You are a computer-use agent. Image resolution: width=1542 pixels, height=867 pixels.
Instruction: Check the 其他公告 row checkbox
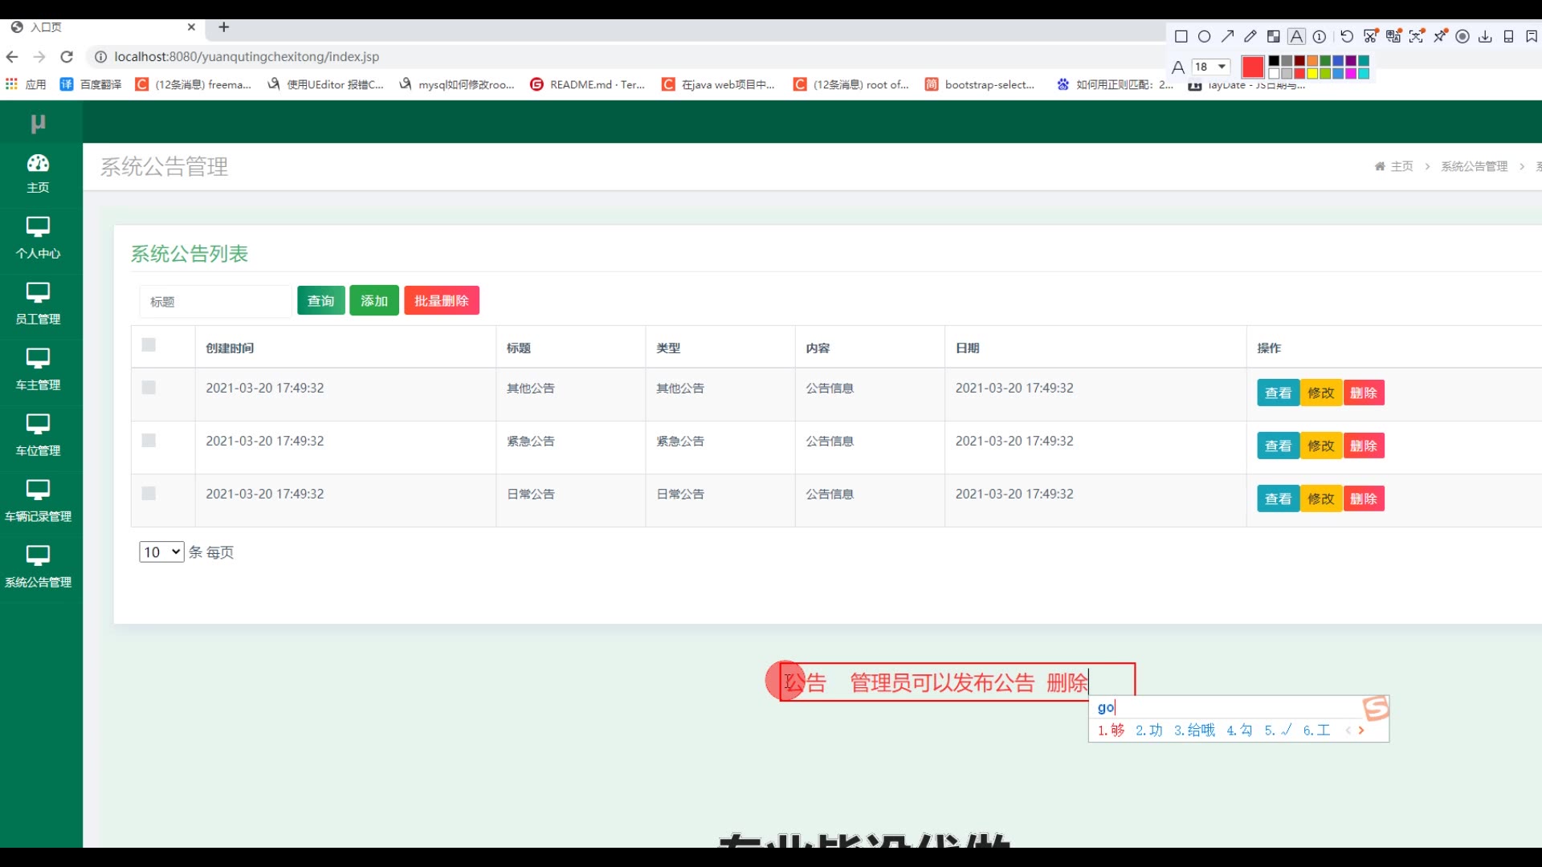[x=149, y=388]
